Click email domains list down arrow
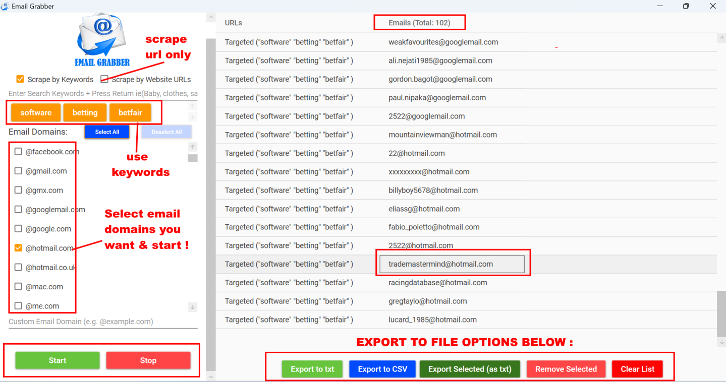Viewport: 726px width, 382px height. (x=193, y=307)
